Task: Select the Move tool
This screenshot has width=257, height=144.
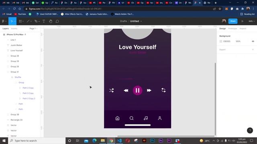Action: coord(12,21)
